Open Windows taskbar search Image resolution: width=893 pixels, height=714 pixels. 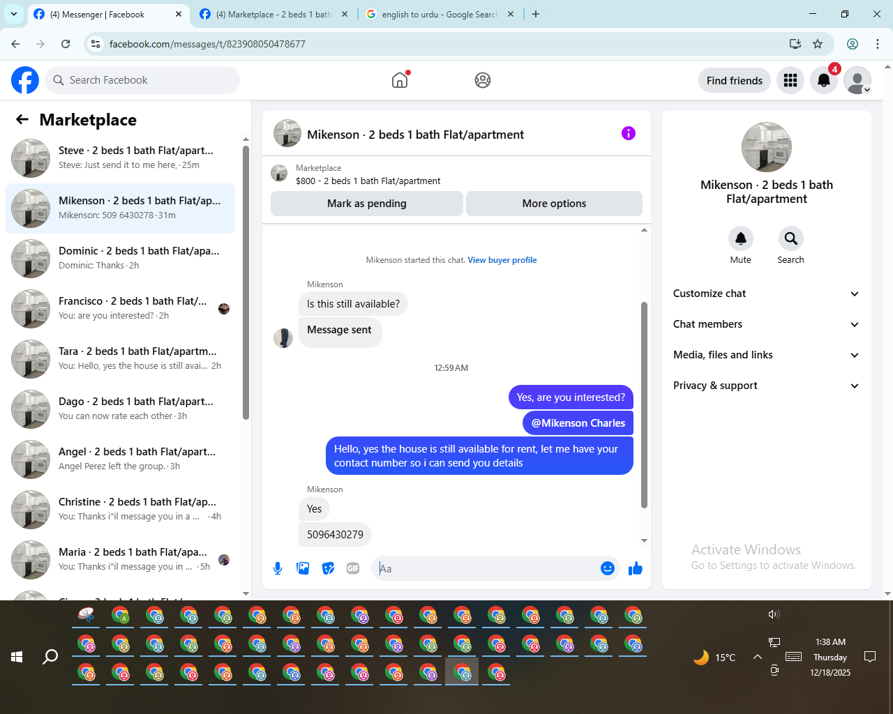click(50, 657)
